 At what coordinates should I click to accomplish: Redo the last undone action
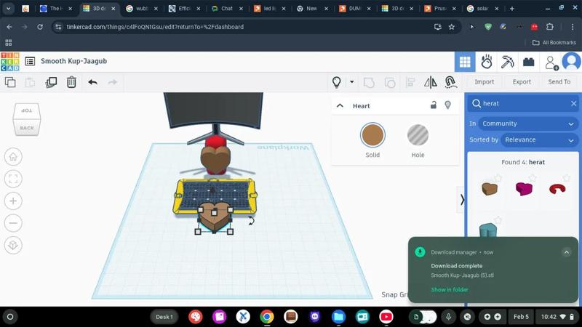113,82
